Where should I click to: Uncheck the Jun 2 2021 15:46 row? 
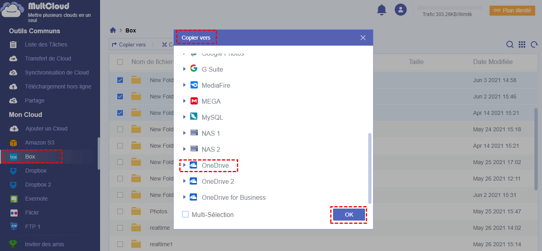[x=120, y=96]
